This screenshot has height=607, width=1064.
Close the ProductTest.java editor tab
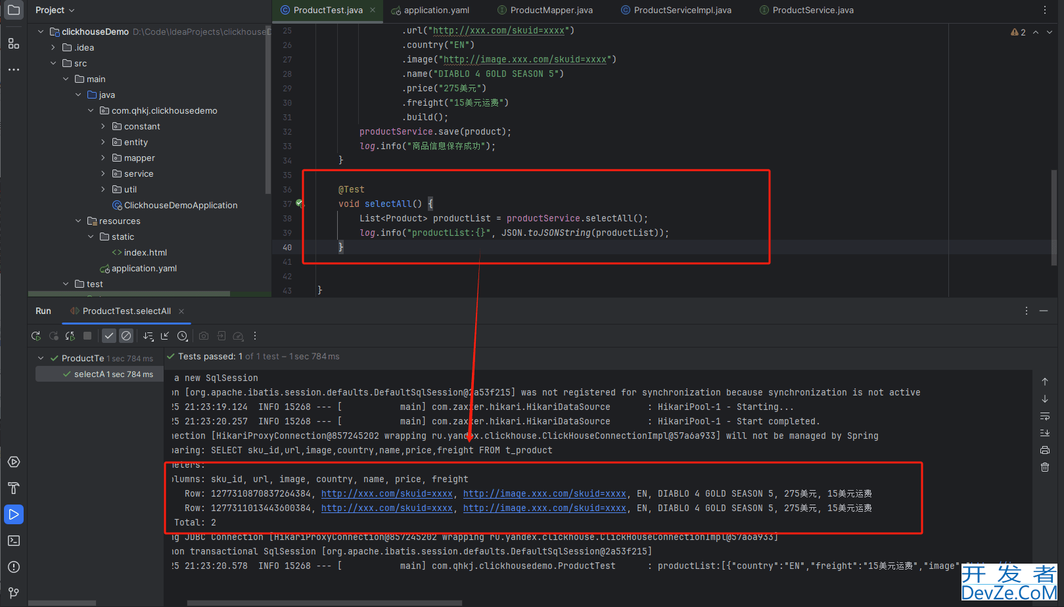(373, 10)
